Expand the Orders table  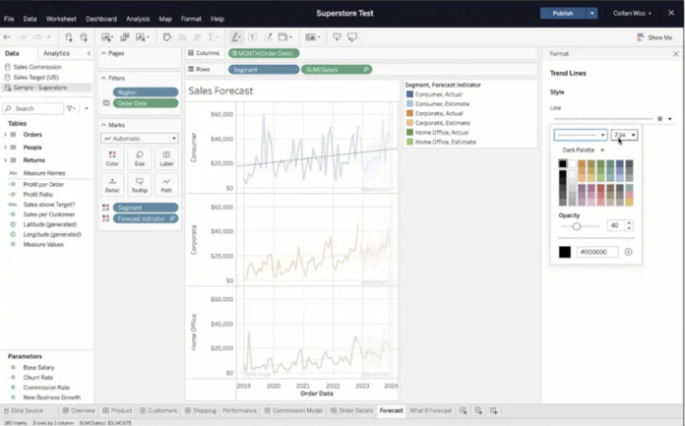6,135
